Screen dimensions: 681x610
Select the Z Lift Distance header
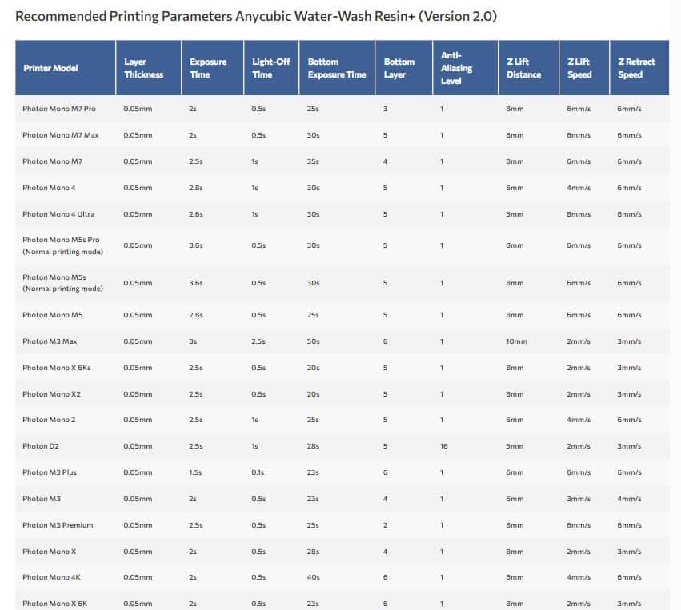pyautogui.click(x=523, y=68)
